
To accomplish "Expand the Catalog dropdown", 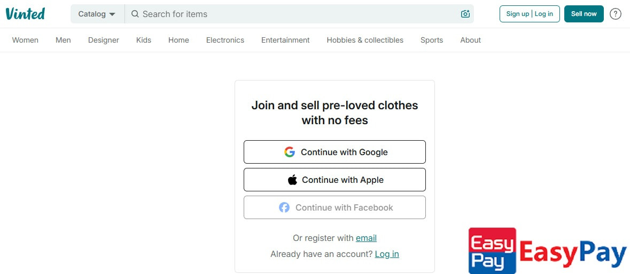I will 97,14.
